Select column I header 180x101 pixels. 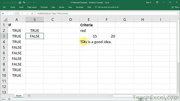pos(161,20)
